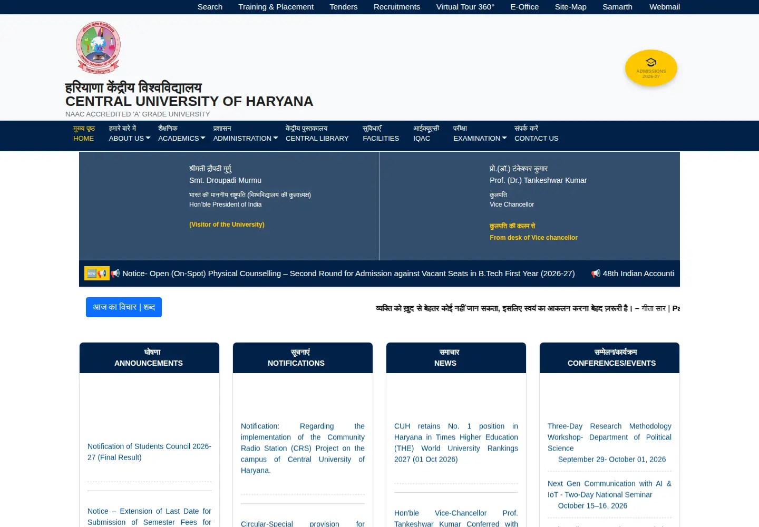759x527 pixels.
Task: Click the Smt. Droupadi Murmu name
Action: 225,180
